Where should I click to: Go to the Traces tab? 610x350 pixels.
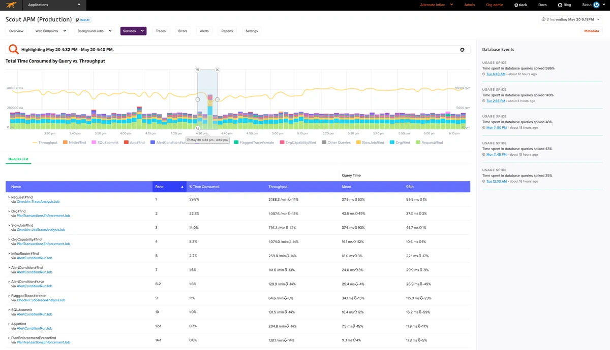point(161,31)
